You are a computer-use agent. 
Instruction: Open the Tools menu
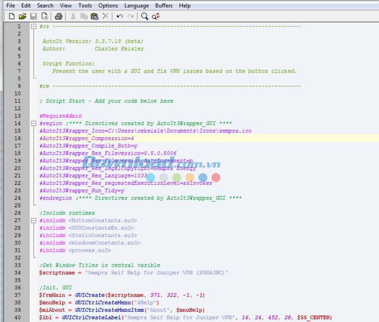tap(85, 5)
